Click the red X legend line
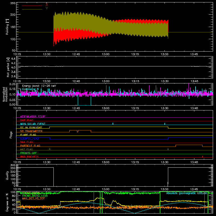 coord(32,6)
